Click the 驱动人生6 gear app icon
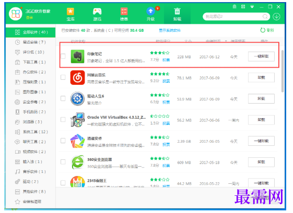293x213 pixels. click(77, 98)
